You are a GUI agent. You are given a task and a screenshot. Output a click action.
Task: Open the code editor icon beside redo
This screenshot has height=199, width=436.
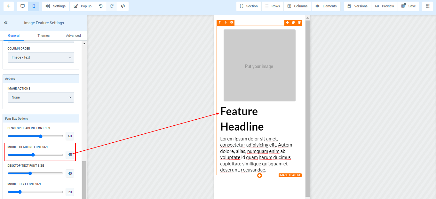(x=123, y=6)
